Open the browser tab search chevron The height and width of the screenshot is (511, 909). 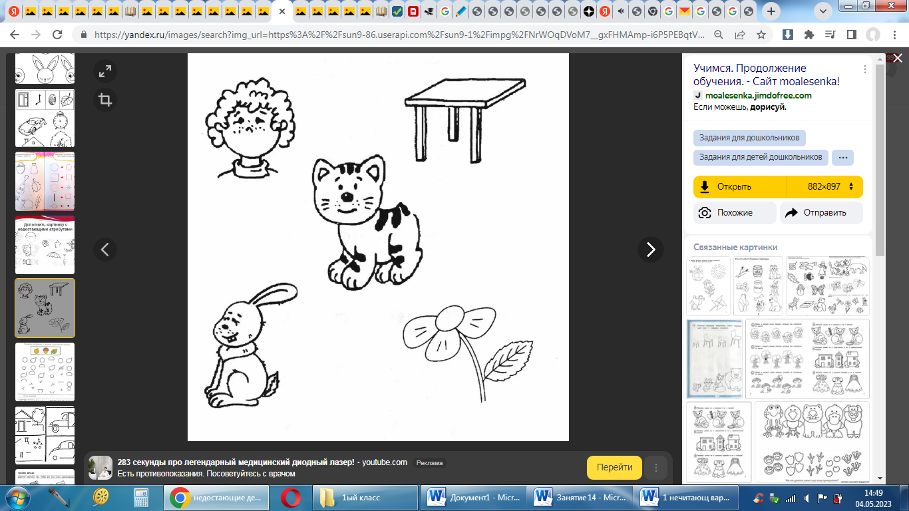822,11
